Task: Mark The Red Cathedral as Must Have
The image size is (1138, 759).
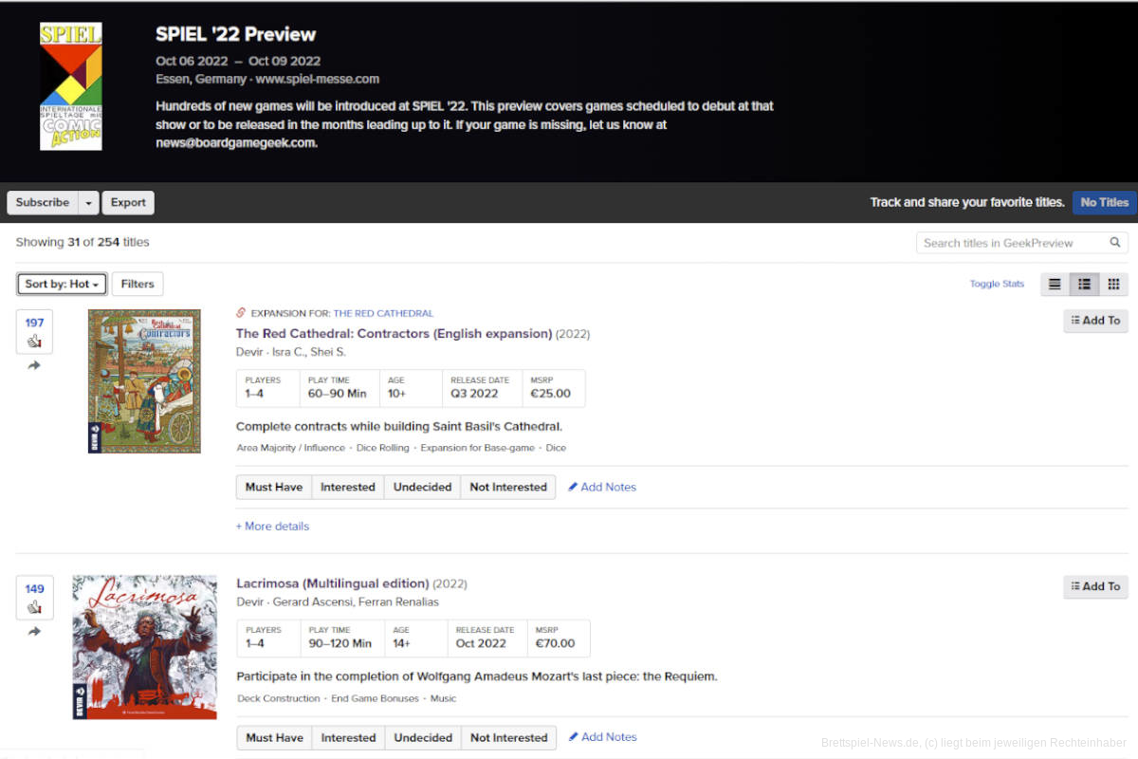Action: 273,487
